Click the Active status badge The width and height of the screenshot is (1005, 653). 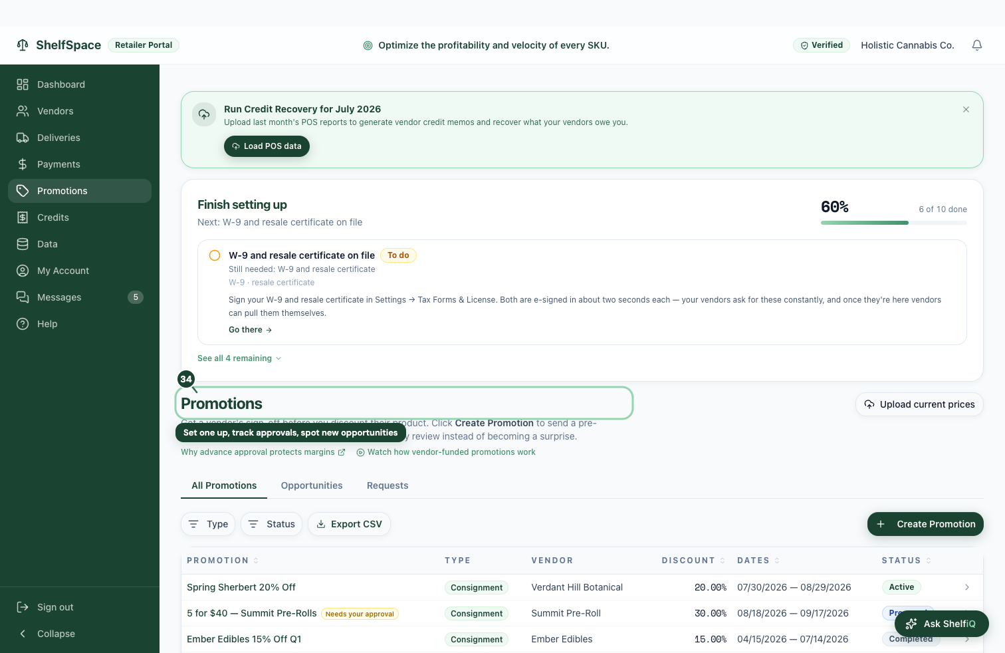(901, 587)
